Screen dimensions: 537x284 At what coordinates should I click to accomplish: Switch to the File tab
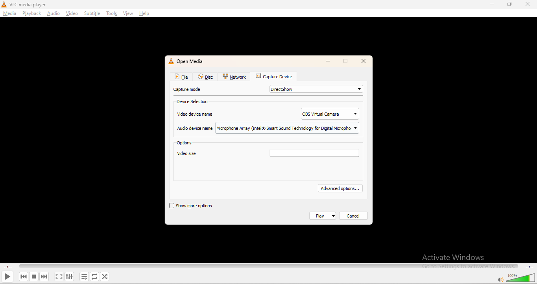181,77
